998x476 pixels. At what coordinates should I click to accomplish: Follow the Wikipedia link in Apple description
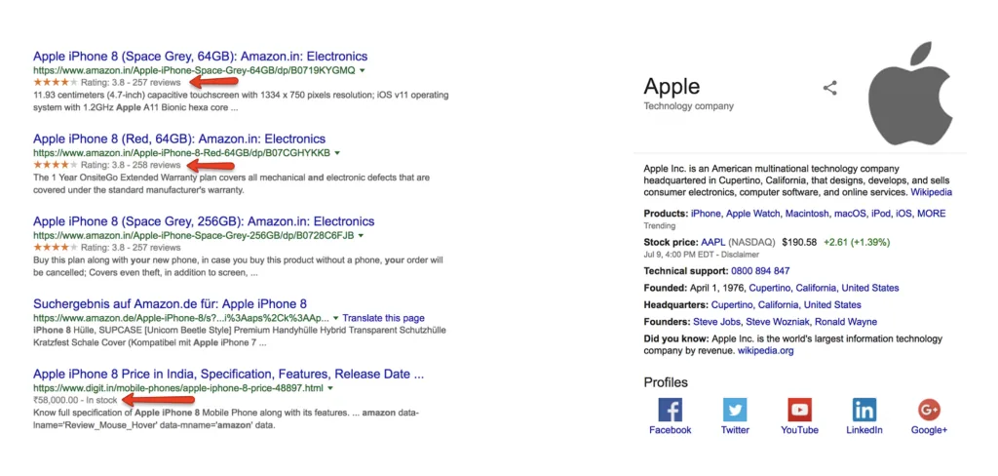pyautogui.click(x=931, y=192)
